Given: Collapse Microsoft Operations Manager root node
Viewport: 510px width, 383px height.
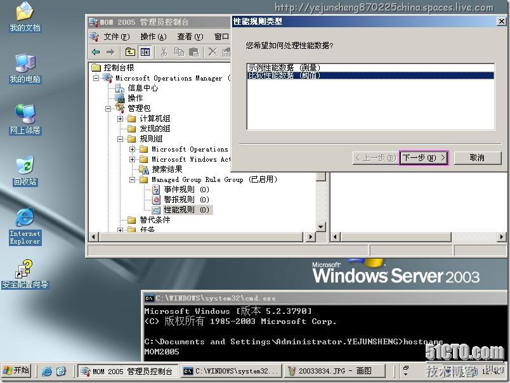Looking at the screenshot, I should [96, 78].
